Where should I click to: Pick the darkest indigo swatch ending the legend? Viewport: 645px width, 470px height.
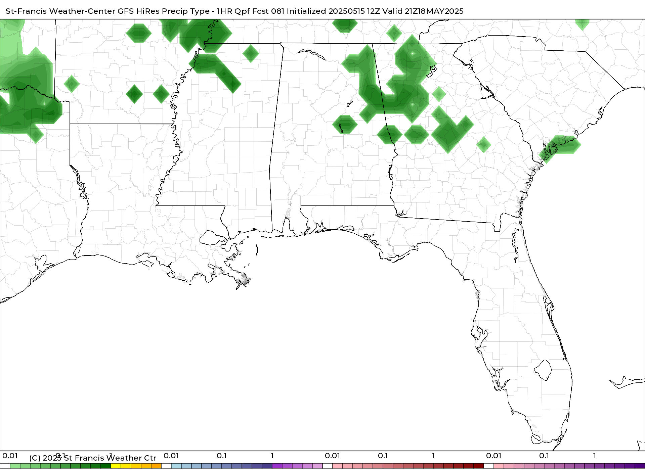pyautogui.click(x=640, y=466)
